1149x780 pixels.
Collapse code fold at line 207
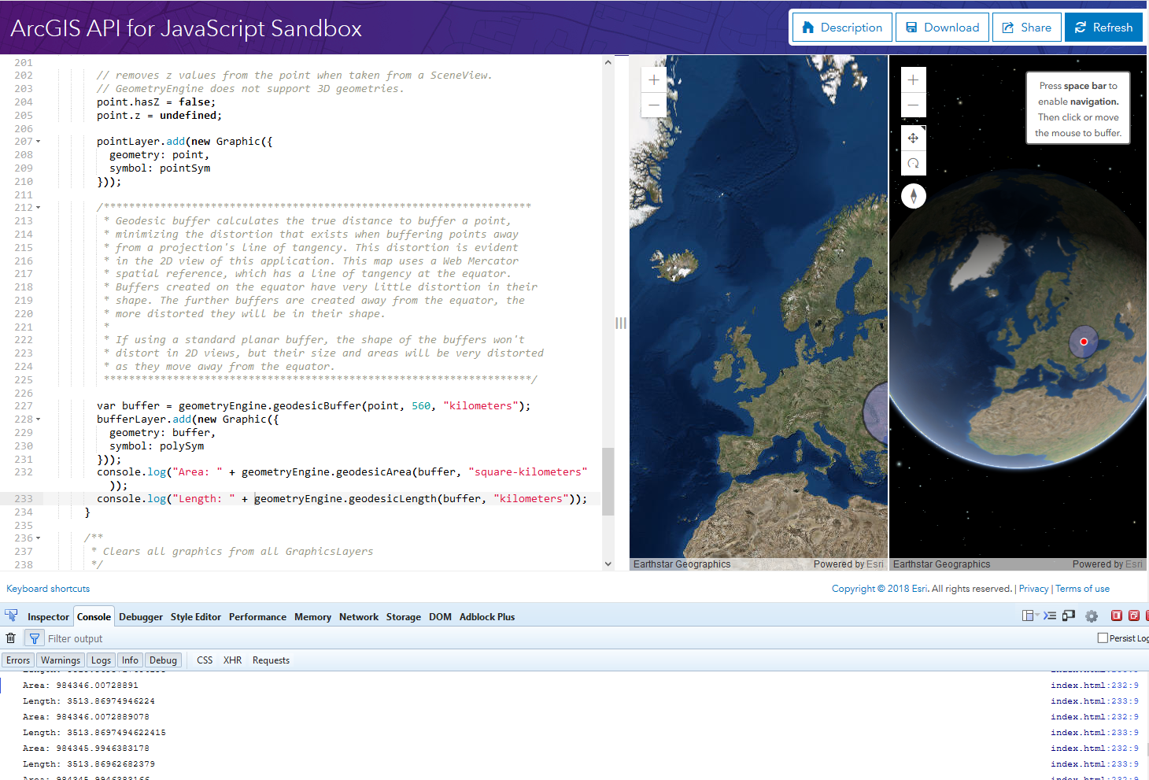pyautogui.click(x=38, y=142)
